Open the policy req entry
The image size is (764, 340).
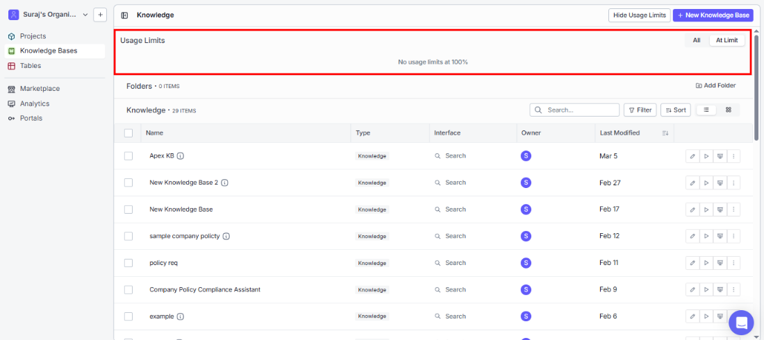(163, 263)
